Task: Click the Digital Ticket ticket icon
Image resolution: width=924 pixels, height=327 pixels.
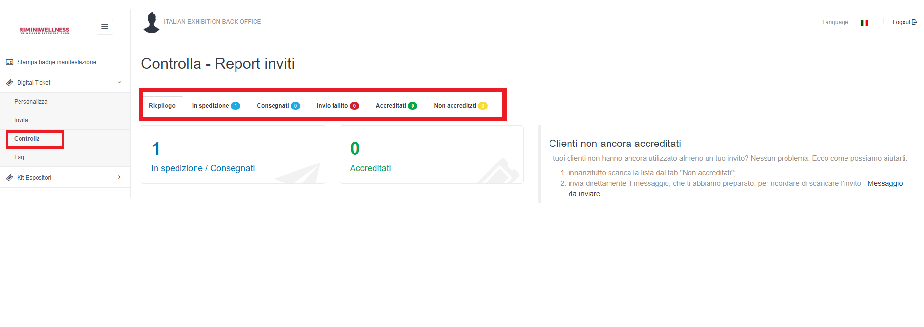Action: pos(9,83)
